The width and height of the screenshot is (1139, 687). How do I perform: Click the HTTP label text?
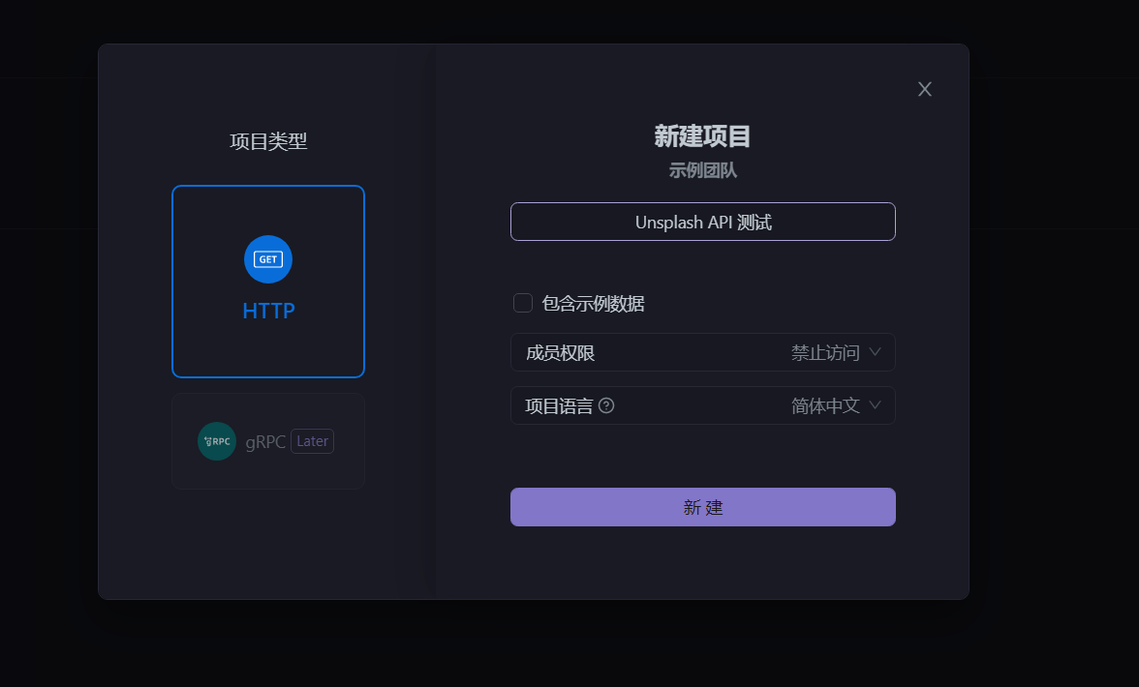269,311
